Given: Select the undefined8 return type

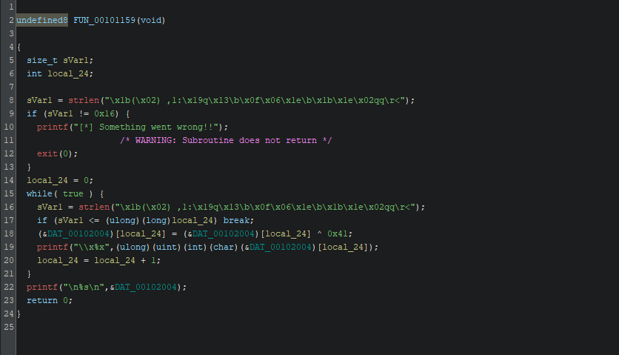Looking at the screenshot, I should (42, 20).
